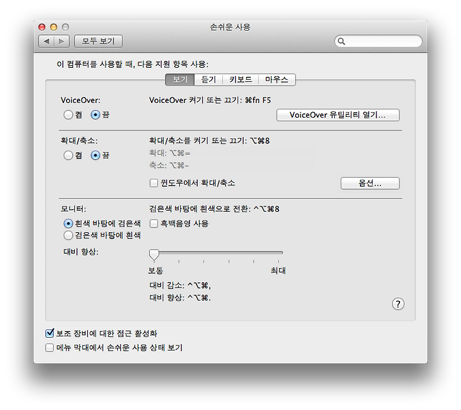Open zoom 옵션... button
Viewport: 461px width, 410px height.
370,184
